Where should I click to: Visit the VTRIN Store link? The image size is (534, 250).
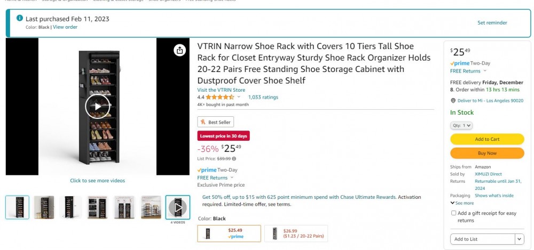pos(221,90)
